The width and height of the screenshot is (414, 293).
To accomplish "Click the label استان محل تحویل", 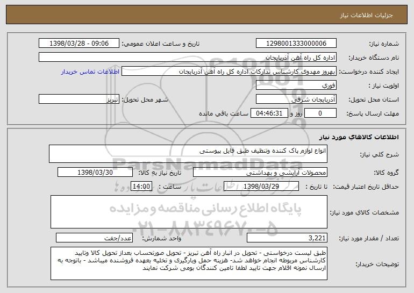I will coord(374,100).
